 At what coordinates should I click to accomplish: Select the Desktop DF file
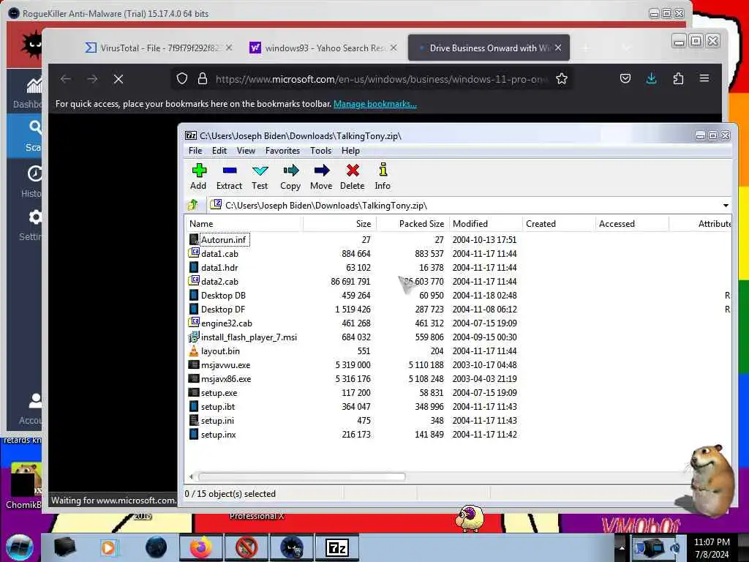tap(222, 310)
